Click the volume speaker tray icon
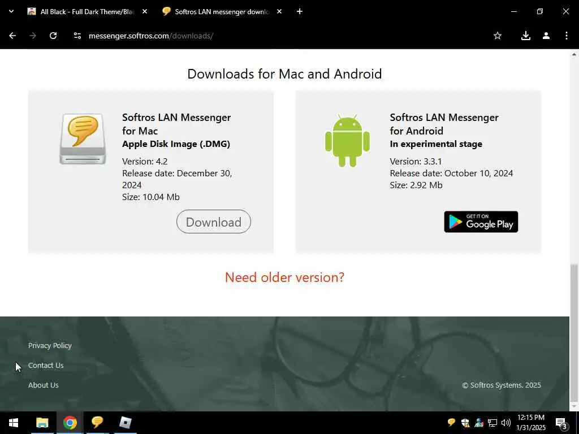Viewport: 579px width, 434px height. tap(506, 423)
